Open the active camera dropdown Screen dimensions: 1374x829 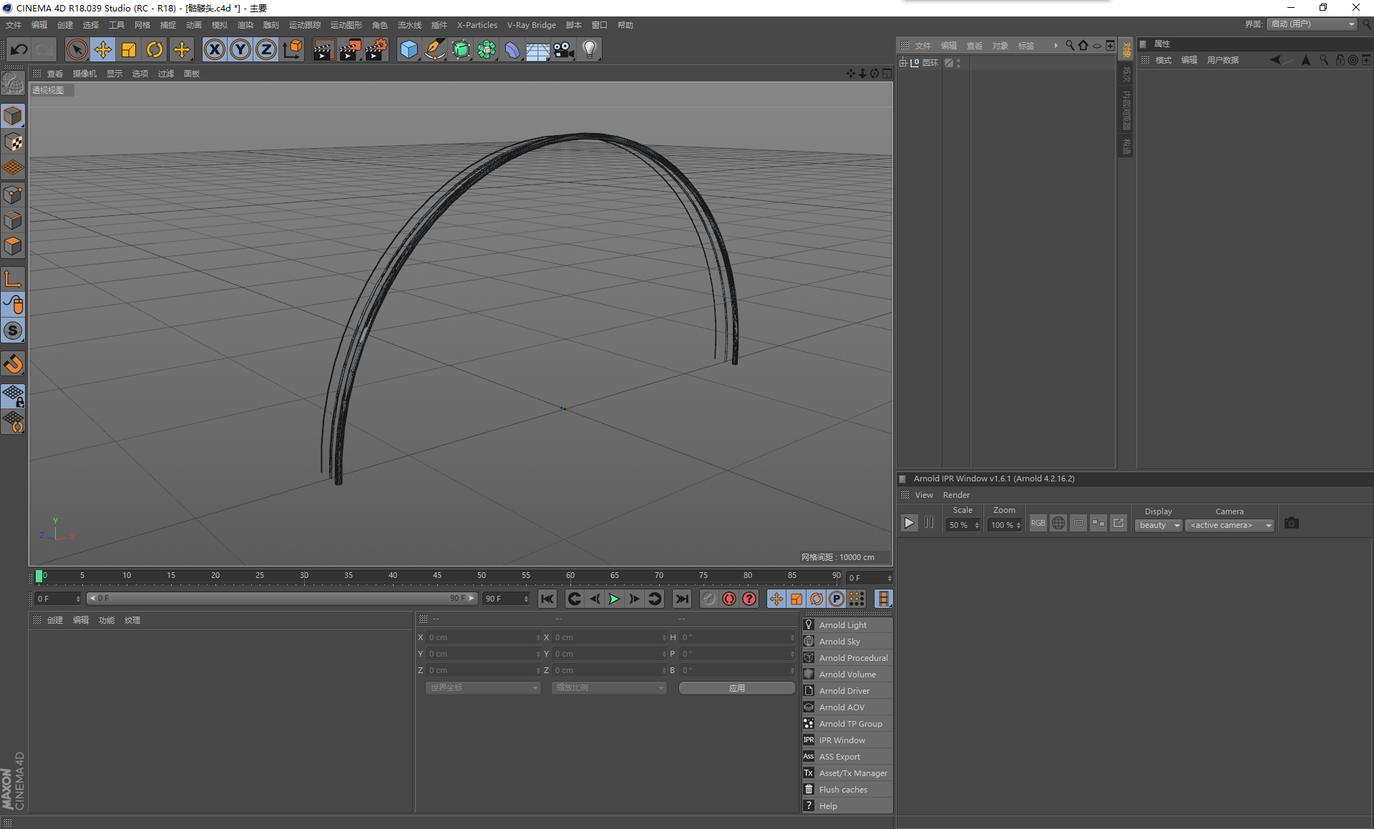click(x=1229, y=525)
